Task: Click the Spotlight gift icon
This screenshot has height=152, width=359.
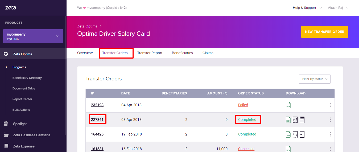Action: click(6, 124)
